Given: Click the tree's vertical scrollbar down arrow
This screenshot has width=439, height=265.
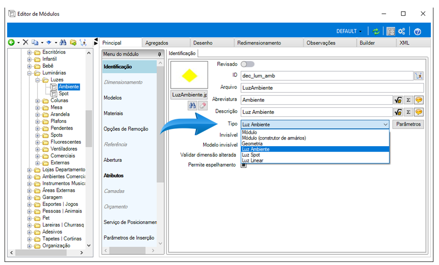Looking at the screenshot, I should [89, 246].
